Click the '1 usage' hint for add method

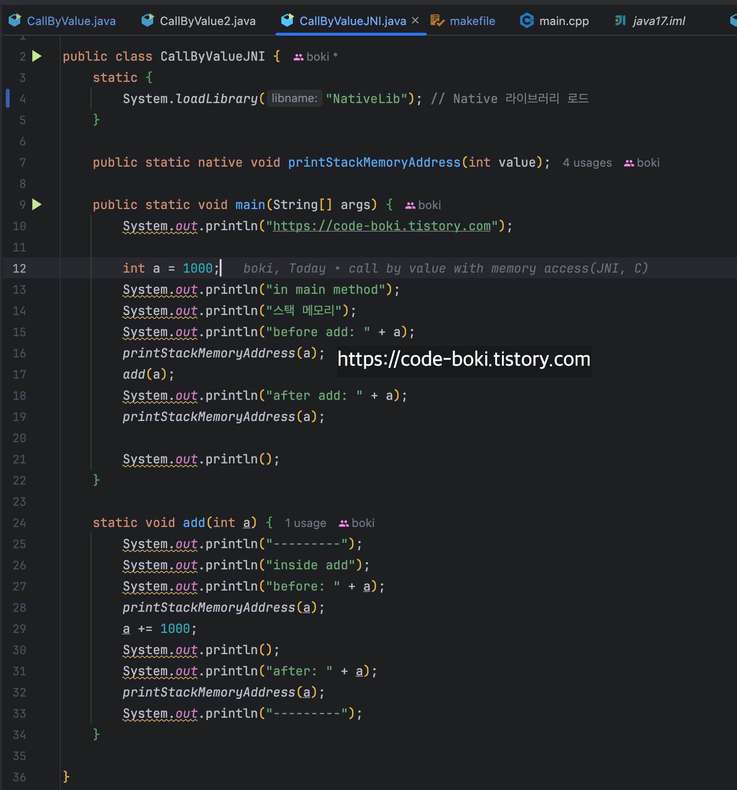[x=305, y=523]
